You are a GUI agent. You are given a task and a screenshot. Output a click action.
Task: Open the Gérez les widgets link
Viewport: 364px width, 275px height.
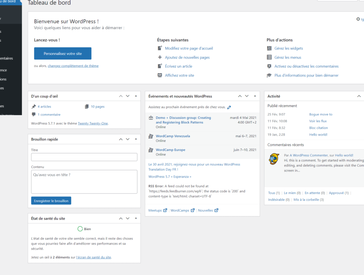(289, 48)
